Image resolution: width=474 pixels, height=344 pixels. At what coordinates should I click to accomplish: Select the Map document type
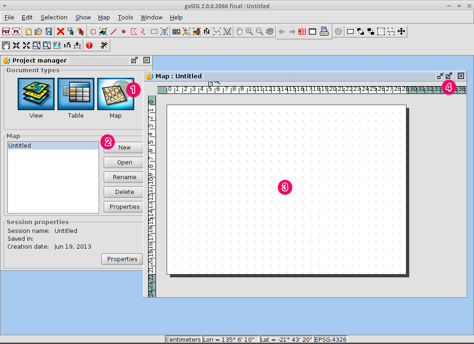pyautogui.click(x=115, y=94)
